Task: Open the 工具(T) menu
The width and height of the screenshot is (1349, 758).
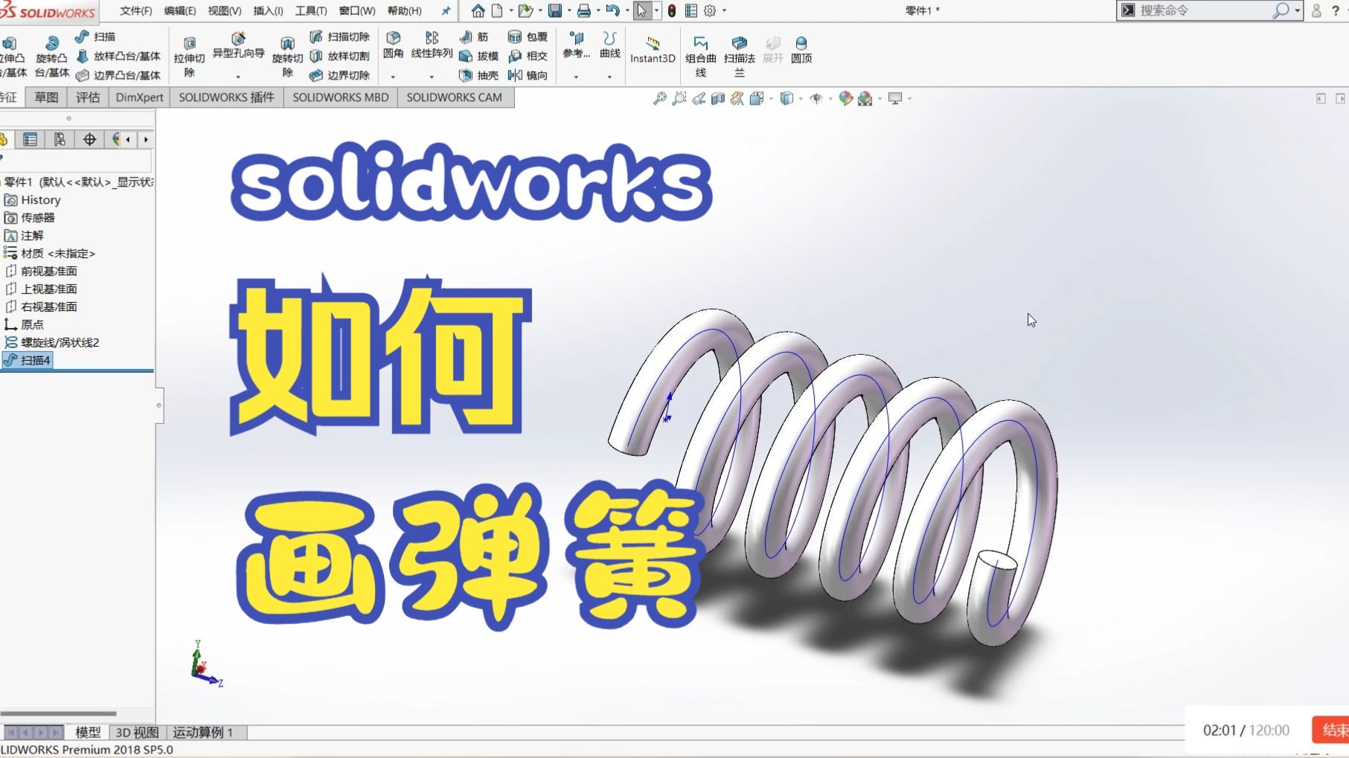Action: point(310,10)
